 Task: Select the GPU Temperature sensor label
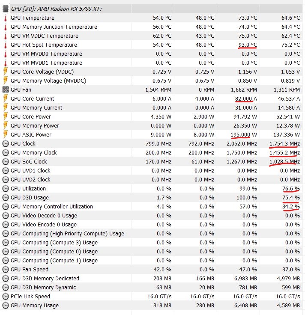[x=33, y=18]
